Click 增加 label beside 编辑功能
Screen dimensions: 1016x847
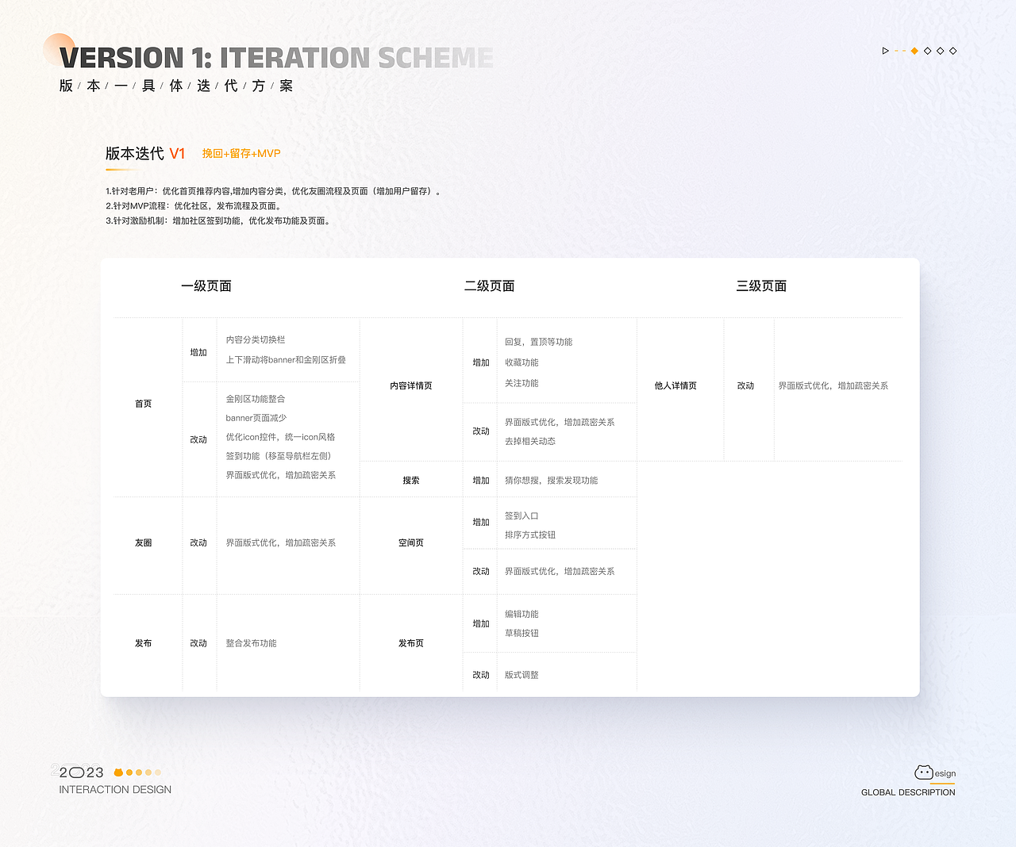[x=481, y=624]
